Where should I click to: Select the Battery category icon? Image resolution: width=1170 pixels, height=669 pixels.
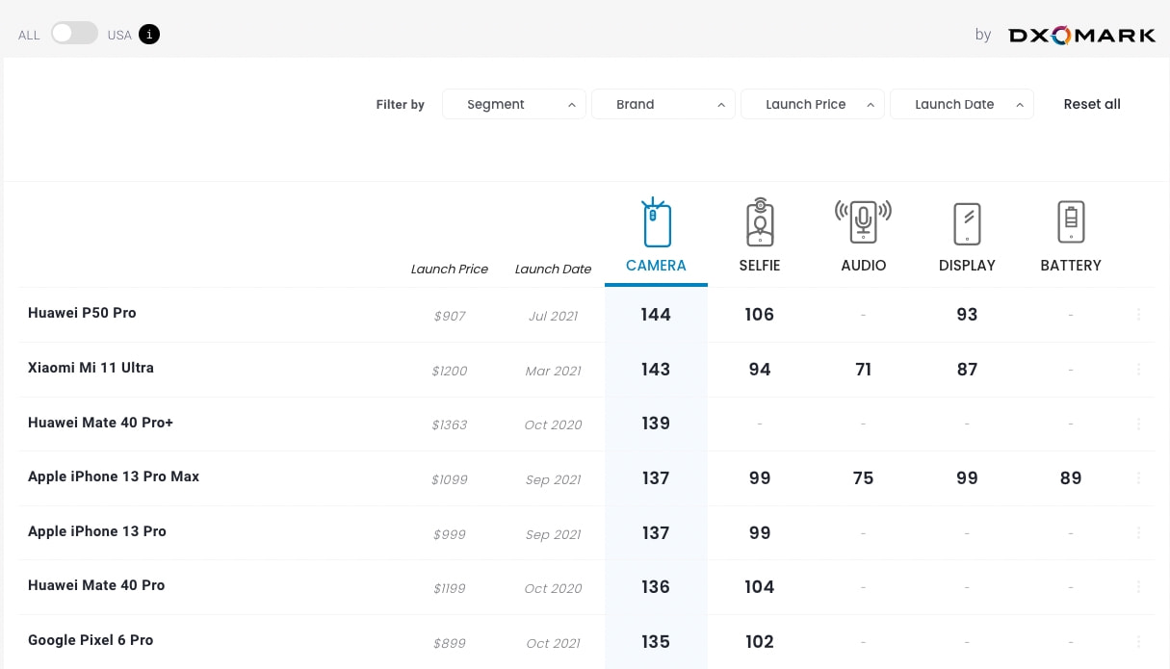1070,222
